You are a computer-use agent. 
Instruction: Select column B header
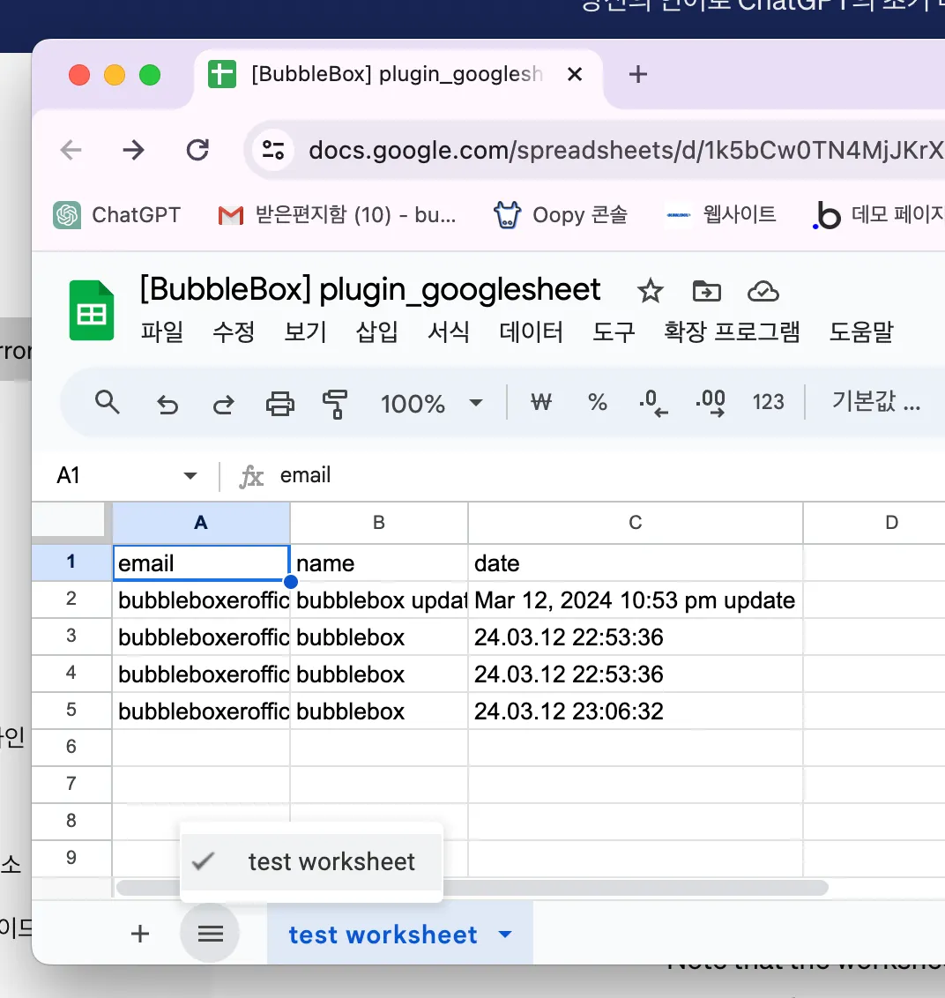point(379,523)
